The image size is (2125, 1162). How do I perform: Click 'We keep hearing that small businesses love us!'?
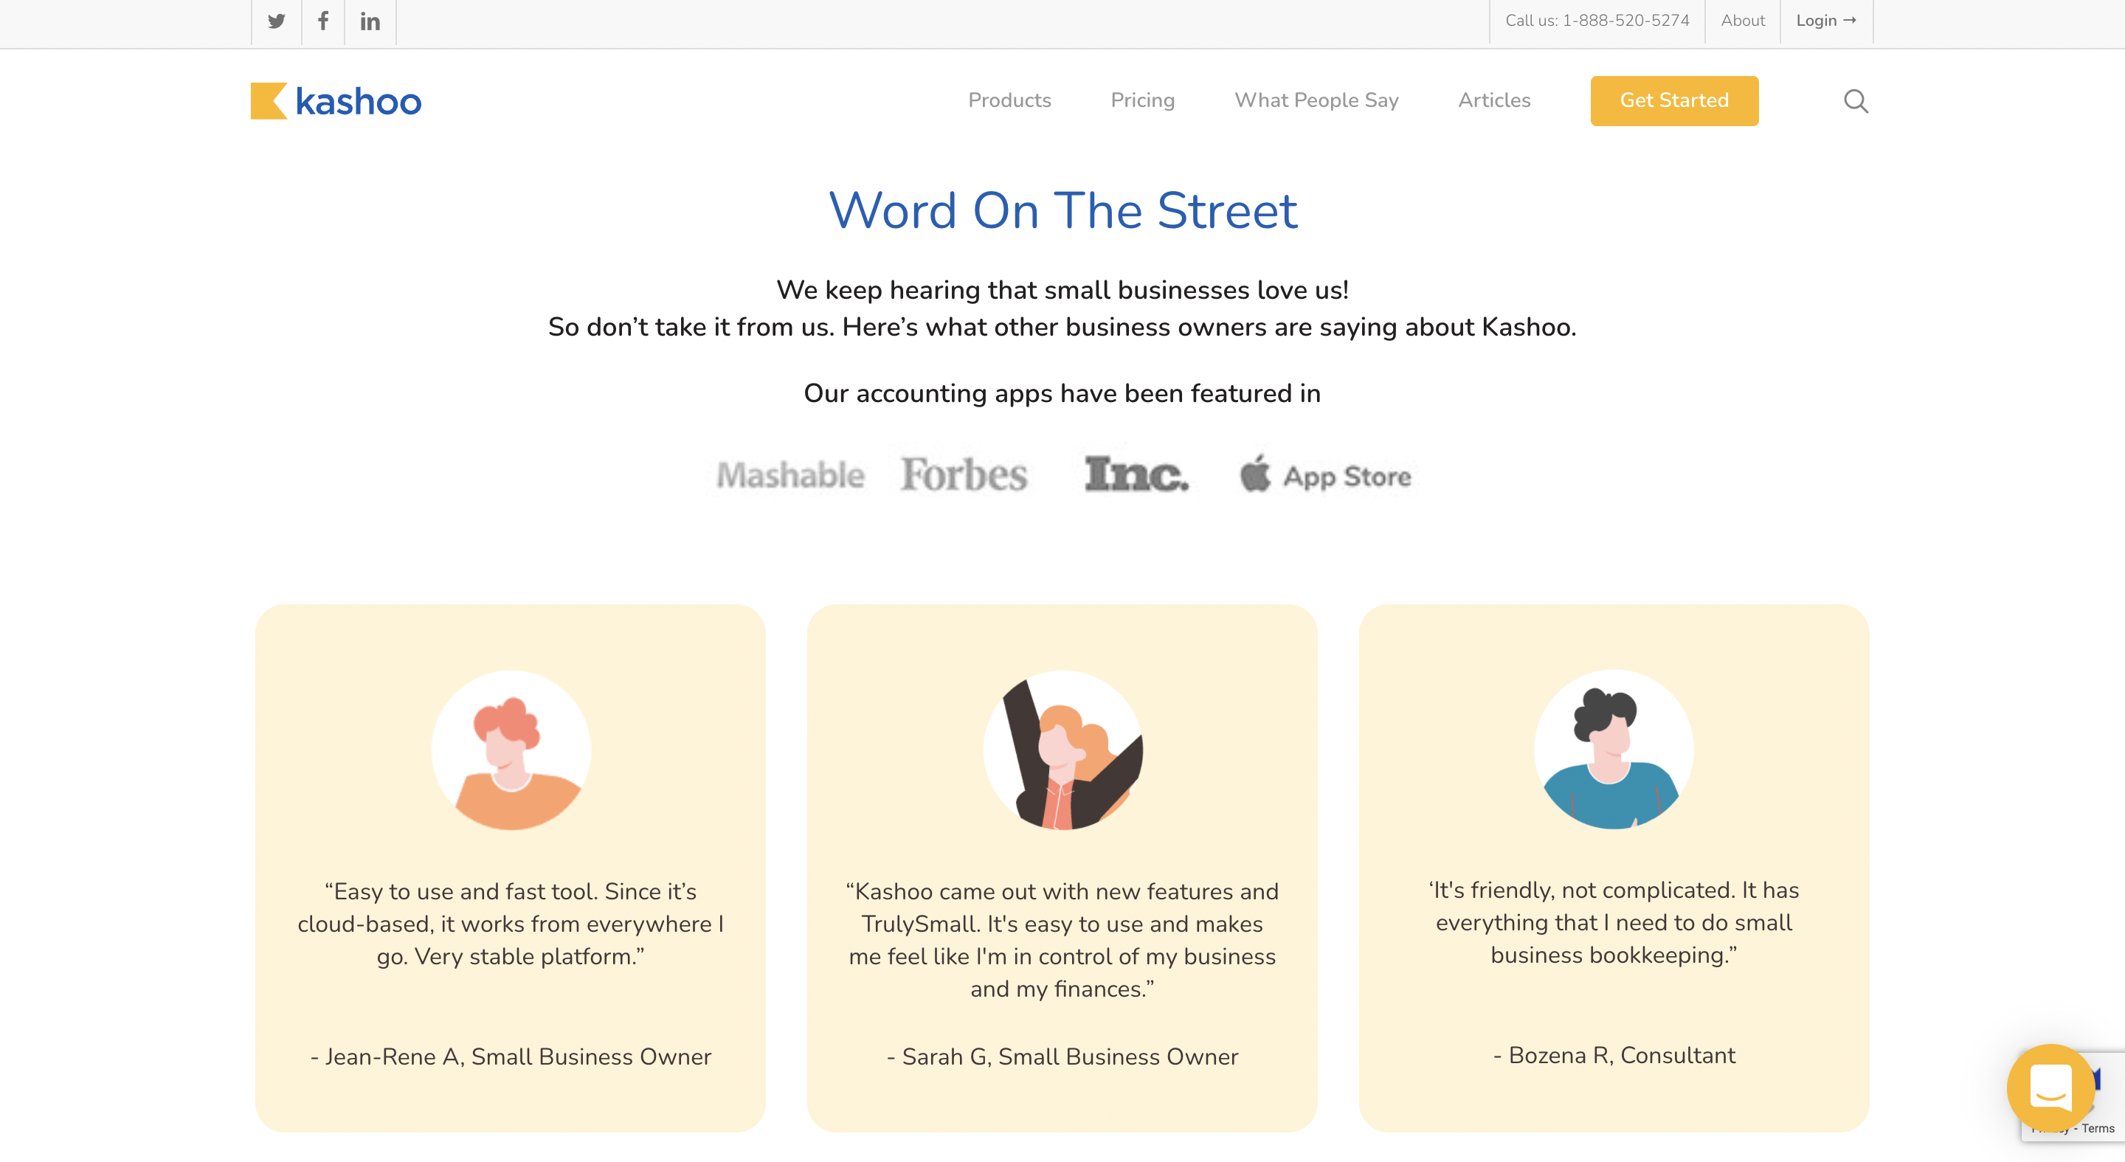point(1062,290)
